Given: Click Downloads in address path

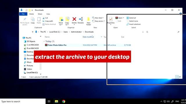Looking at the screenshot, I should click(x=89, y=32).
